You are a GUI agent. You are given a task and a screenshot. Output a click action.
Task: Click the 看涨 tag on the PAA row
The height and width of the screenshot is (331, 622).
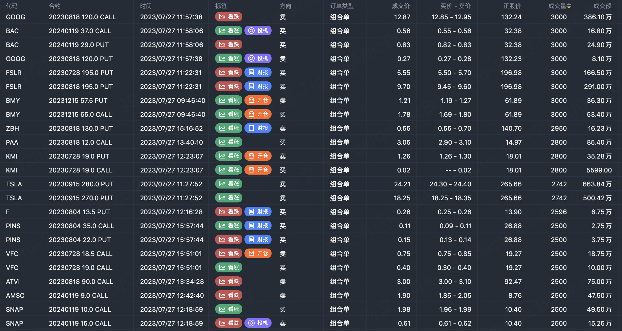(x=229, y=142)
